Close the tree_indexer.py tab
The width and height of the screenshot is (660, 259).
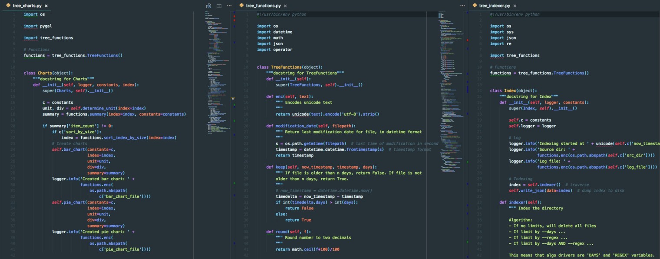(515, 6)
